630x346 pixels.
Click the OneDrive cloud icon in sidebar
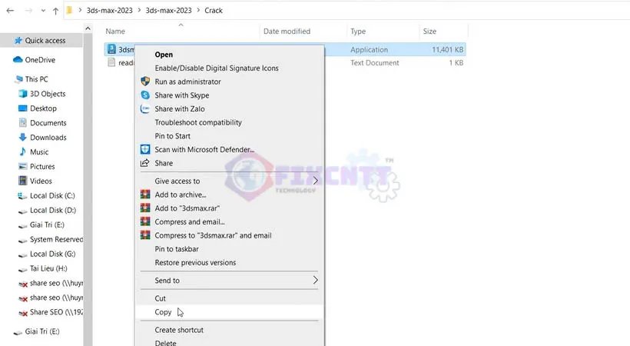pos(18,59)
